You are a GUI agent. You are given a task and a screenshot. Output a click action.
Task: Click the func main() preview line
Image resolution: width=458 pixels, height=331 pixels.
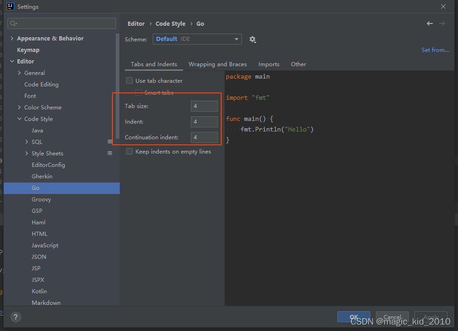click(x=250, y=119)
